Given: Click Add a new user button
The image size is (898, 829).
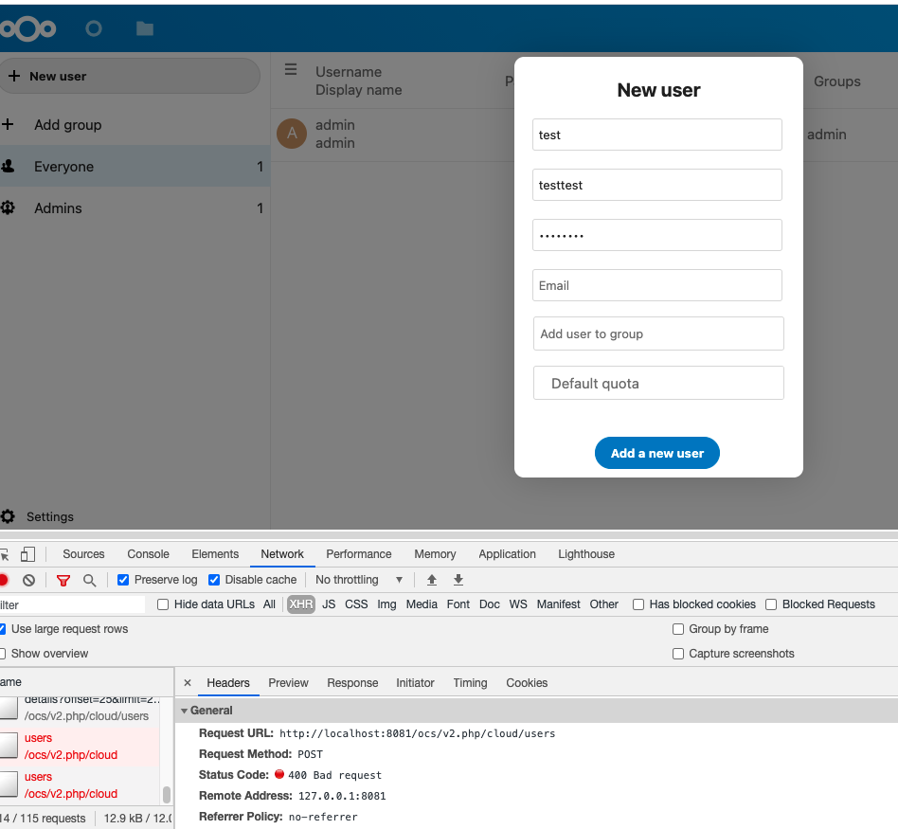Looking at the screenshot, I should tap(656, 453).
